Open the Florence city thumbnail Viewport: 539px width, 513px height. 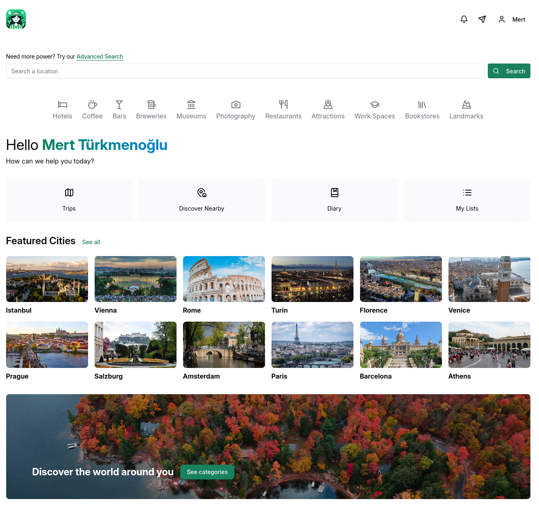coord(401,279)
